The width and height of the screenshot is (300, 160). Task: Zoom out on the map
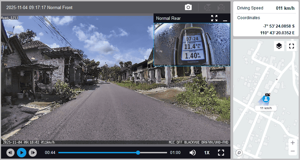[x=292, y=151]
